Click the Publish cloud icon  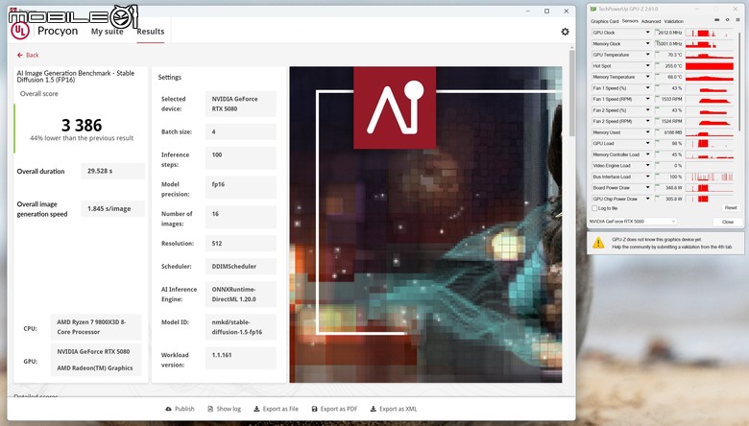point(168,409)
